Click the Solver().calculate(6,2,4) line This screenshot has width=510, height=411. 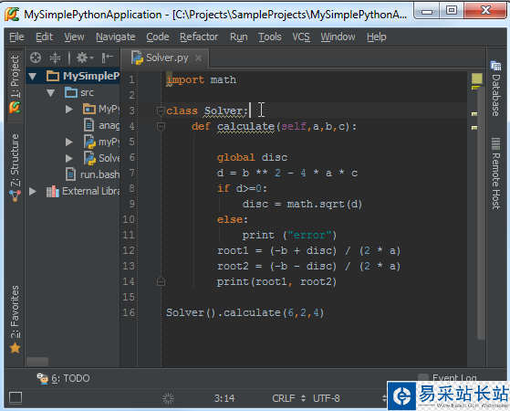245,312
